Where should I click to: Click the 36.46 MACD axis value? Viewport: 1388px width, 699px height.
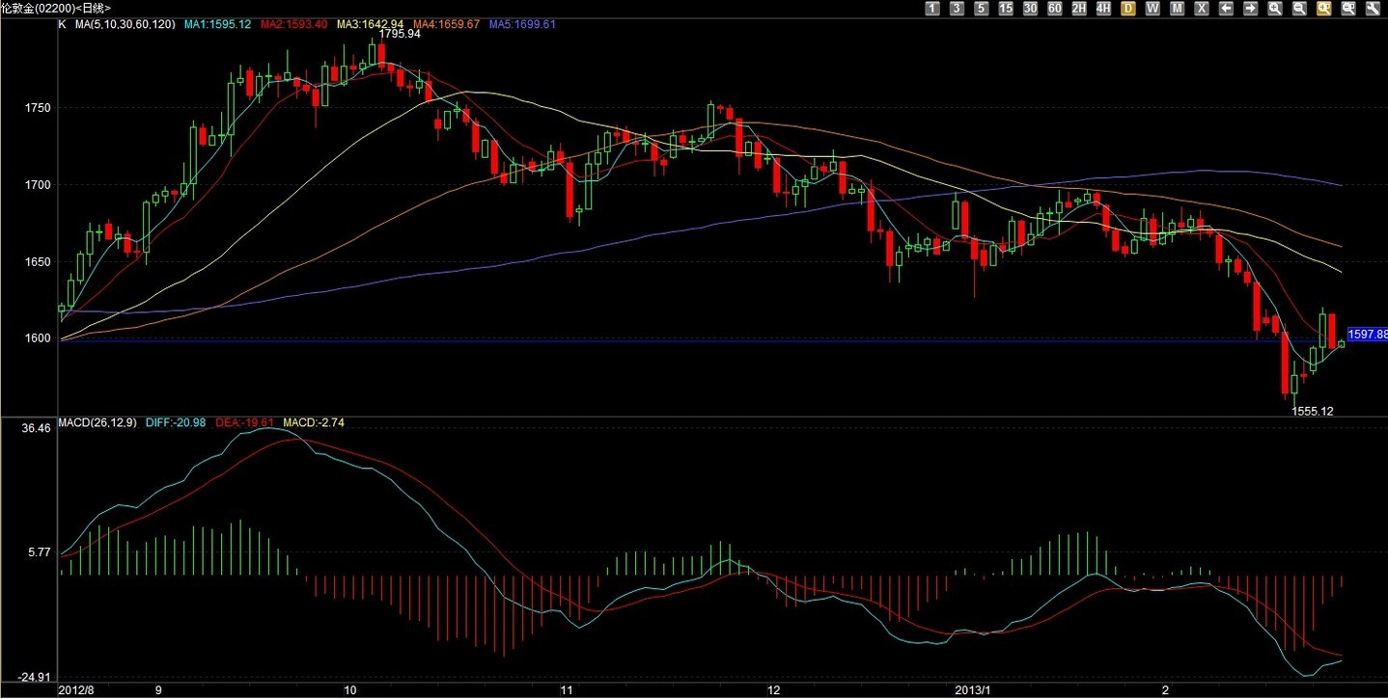pos(35,428)
